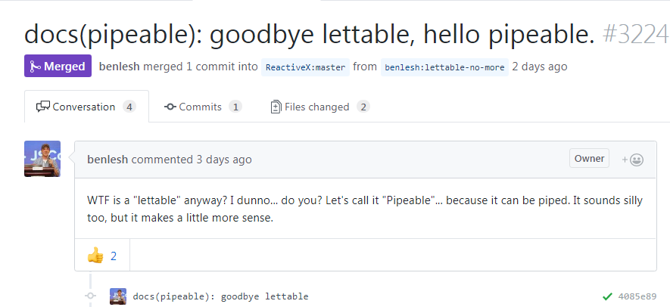
Task: Open commit hash 4085e89
Action: tap(637, 296)
